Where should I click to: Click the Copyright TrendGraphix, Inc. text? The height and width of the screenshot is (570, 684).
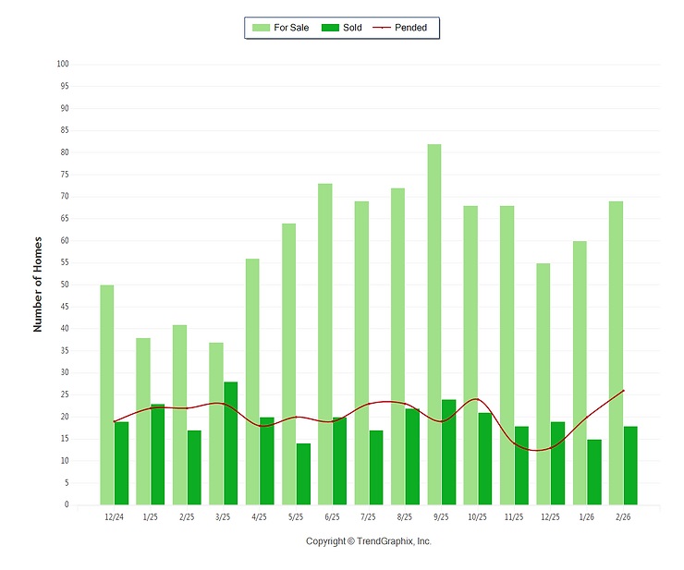[369, 541]
